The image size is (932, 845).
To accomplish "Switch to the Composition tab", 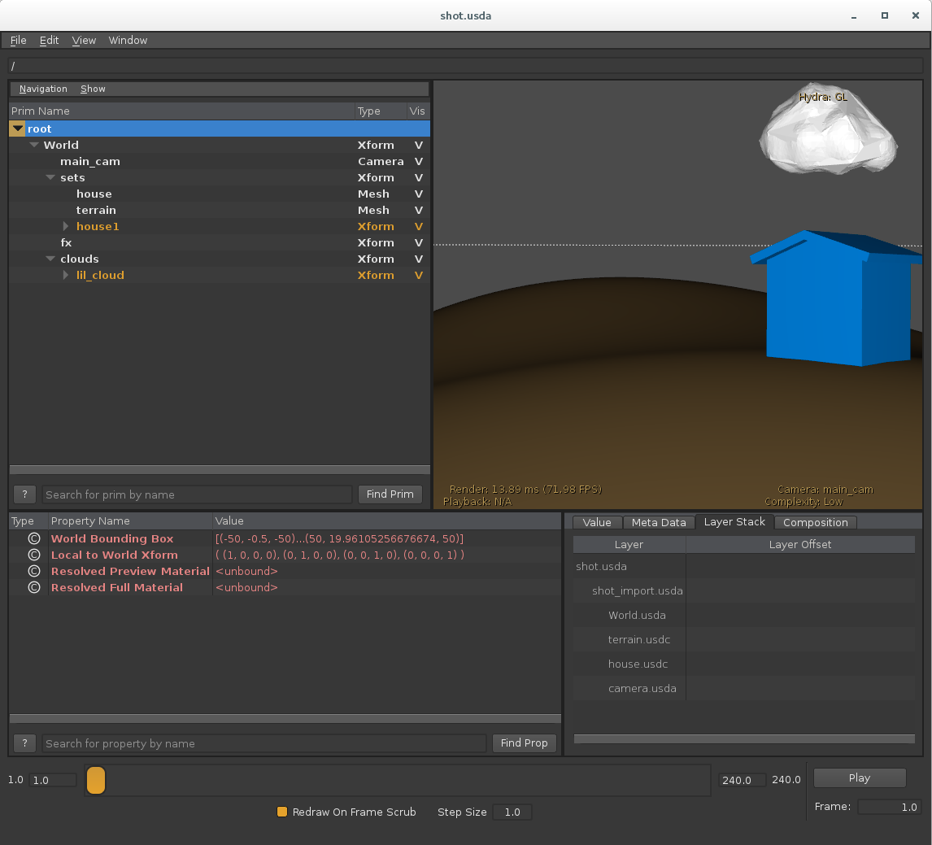I will (x=815, y=522).
